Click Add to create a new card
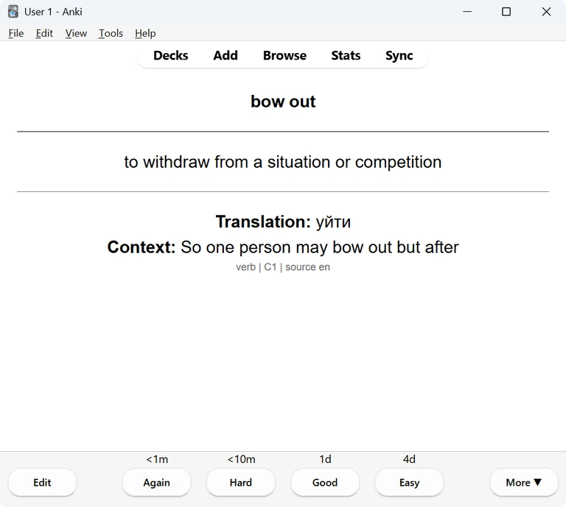This screenshot has height=507, width=566. pos(226,55)
